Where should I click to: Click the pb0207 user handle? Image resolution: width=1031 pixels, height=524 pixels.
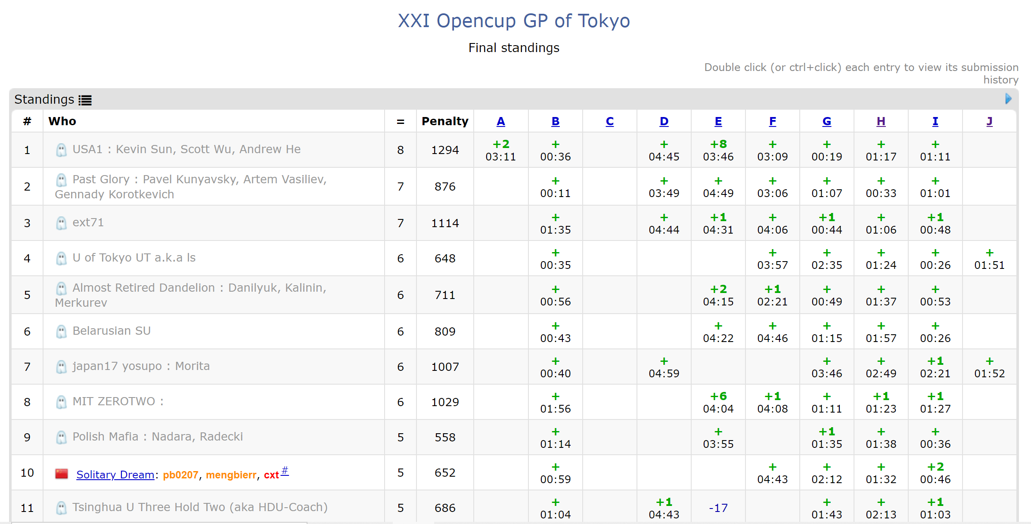click(x=180, y=475)
